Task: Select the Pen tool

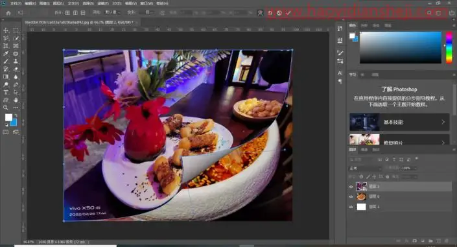Action: (16, 84)
